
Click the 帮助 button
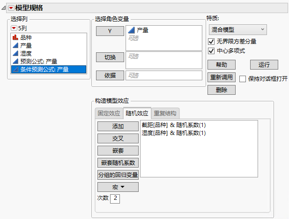222,64
